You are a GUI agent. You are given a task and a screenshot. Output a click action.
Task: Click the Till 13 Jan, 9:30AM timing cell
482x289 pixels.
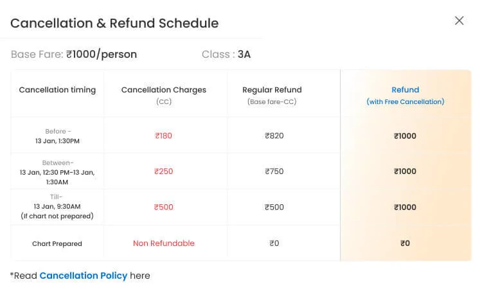pos(57,207)
